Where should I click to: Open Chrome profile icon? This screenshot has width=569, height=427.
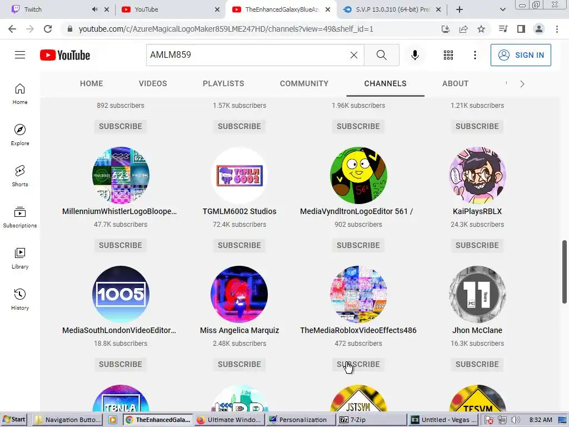[539, 29]
